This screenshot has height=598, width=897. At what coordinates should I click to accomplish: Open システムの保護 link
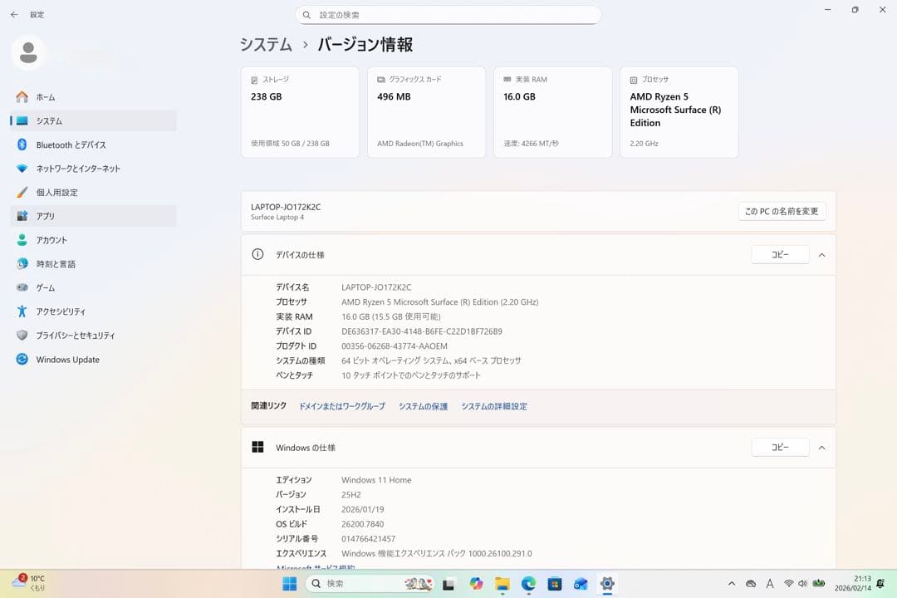pyautogui.click(x=424, y=406)
